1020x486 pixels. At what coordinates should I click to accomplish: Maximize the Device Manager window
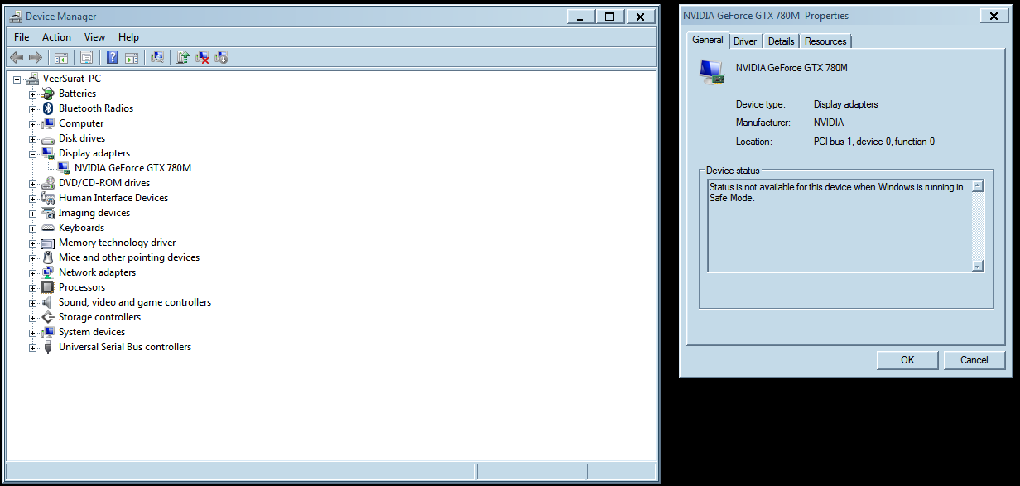609,17
